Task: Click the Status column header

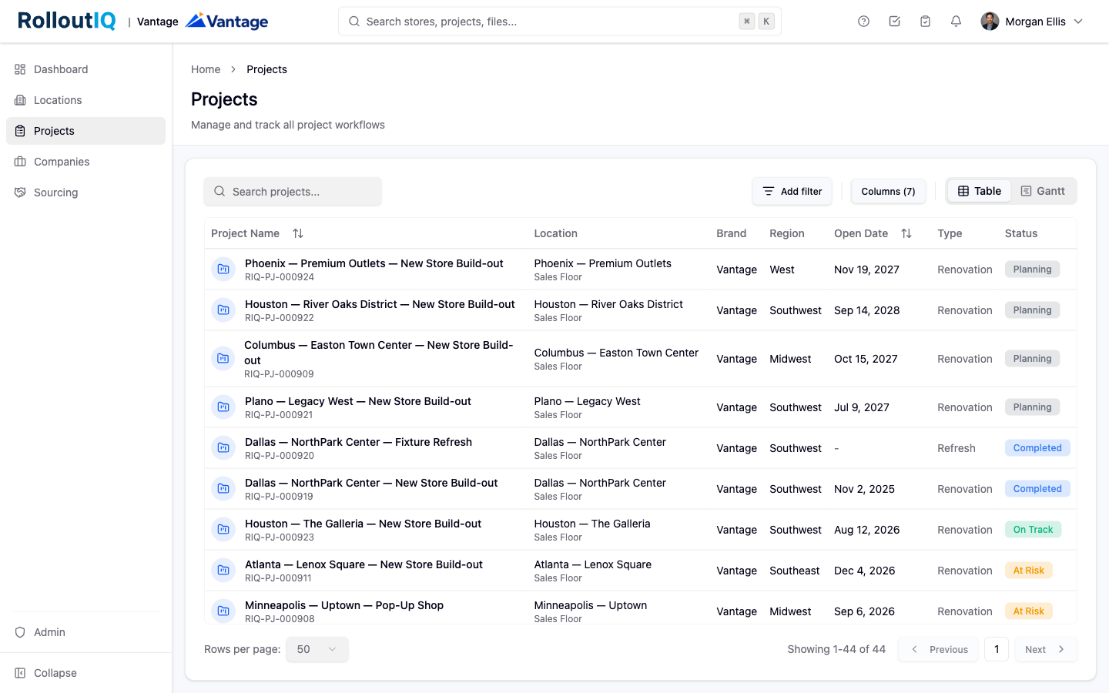Action: coord(1021,233)
